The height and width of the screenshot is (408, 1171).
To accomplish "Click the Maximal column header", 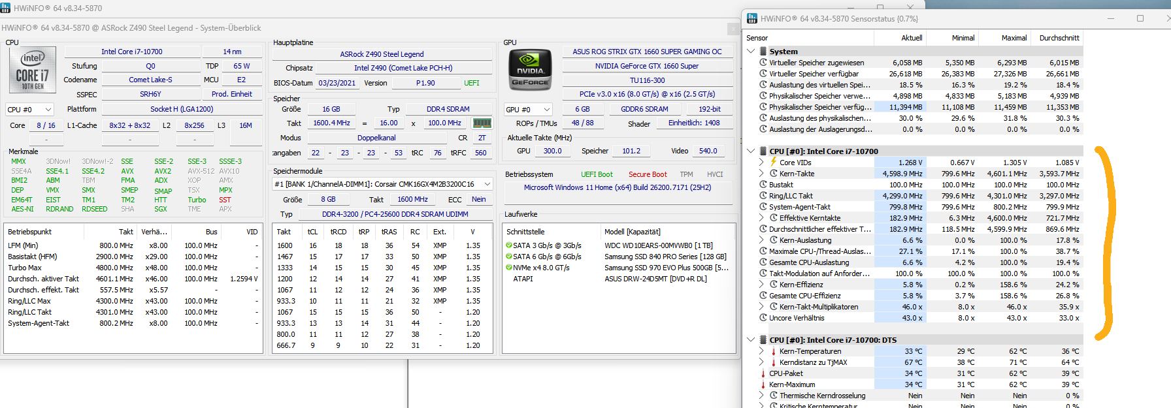I will pyautogui.click(x=1004, y=38).
